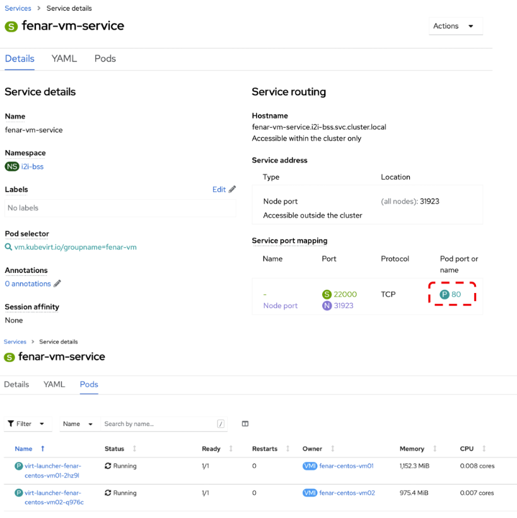Image resolution: width=517 pixels, height=518 pixels.
Task: Click the green Service icon beside fenar-vm-service
Action: [x=10, y=26]
